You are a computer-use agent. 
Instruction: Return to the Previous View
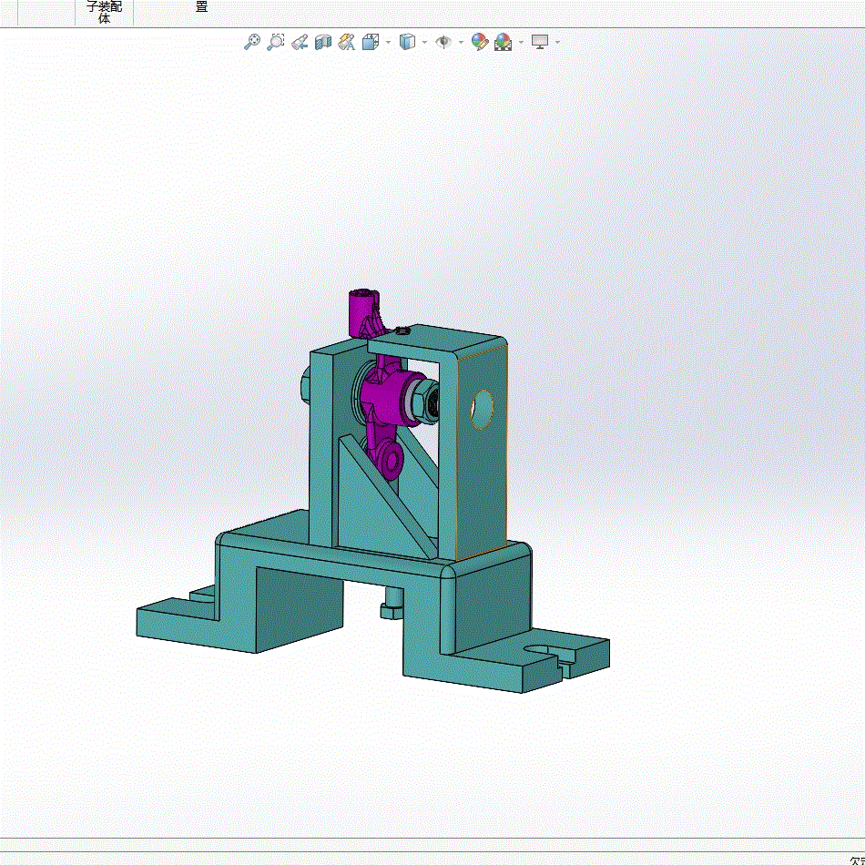pyautogui.click(x=300, y=42)
